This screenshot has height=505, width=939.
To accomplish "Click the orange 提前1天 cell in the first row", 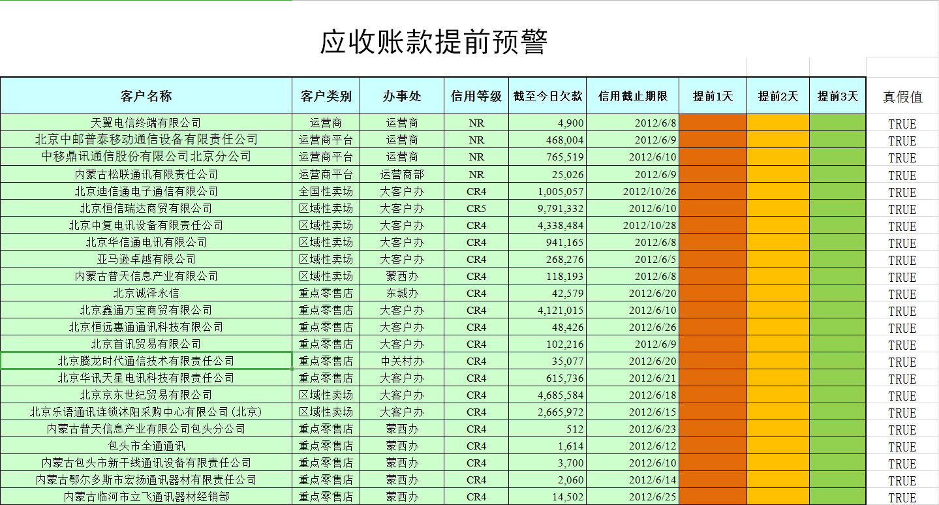I will [713, 123].
